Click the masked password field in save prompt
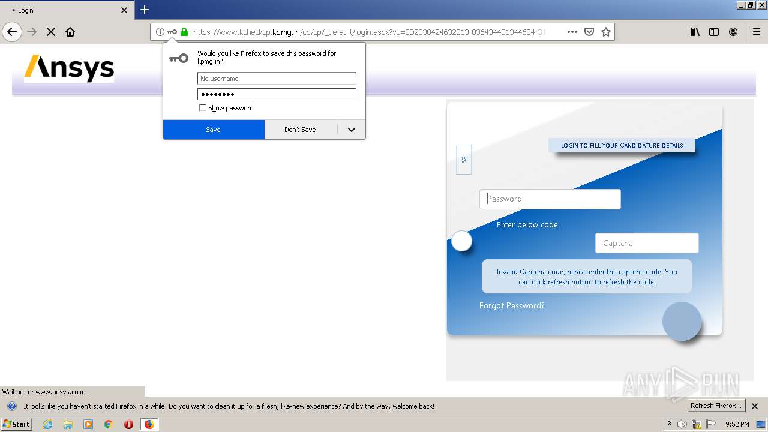 (x=277, y=94)
